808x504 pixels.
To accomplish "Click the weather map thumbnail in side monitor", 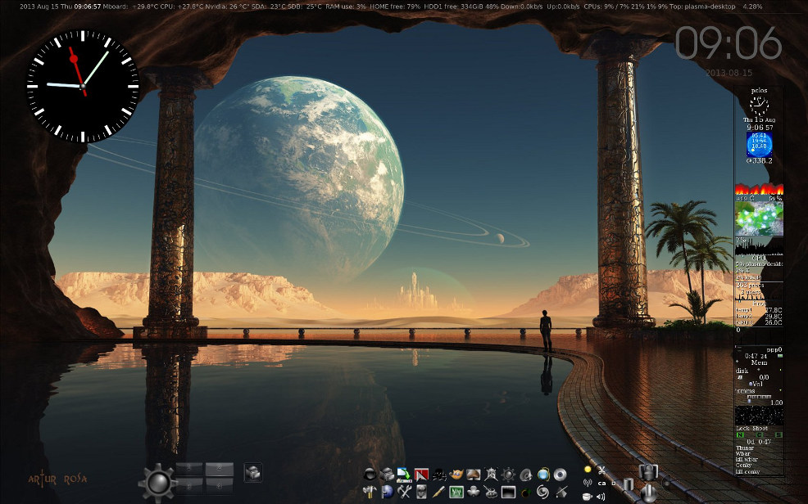I will (759, 218).
